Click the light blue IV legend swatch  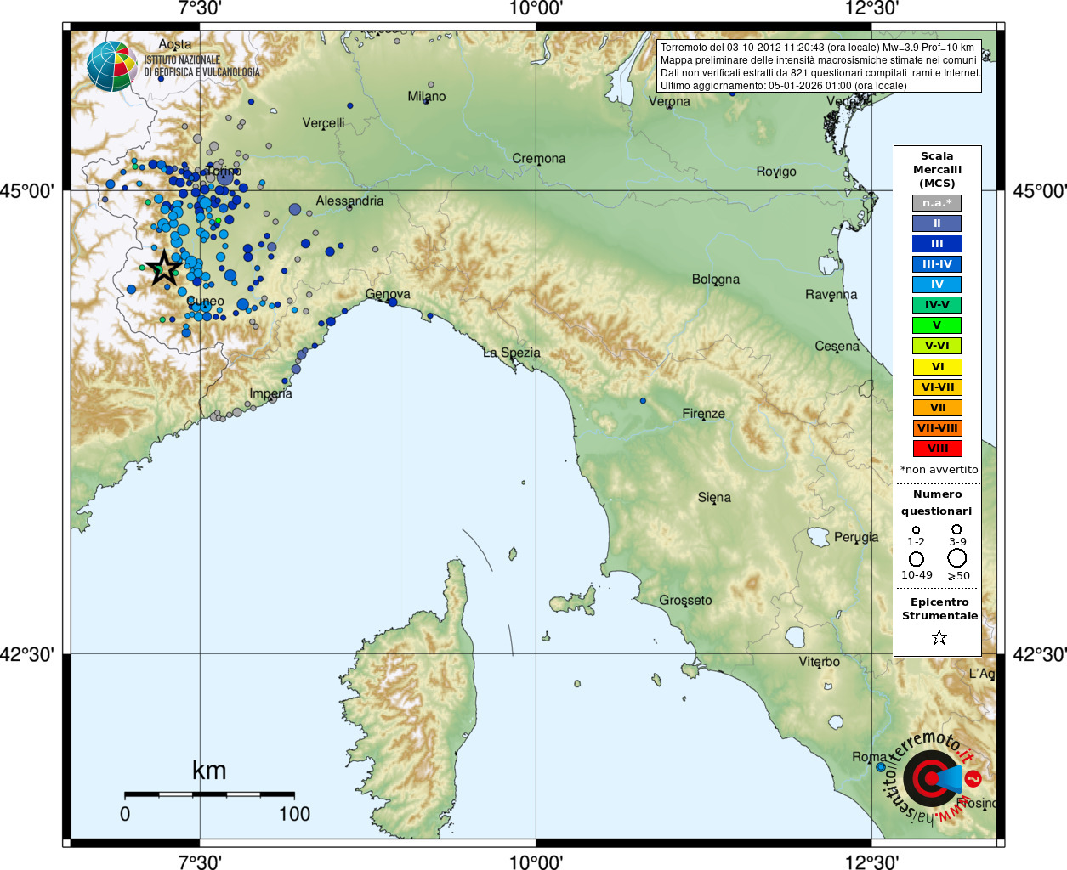pyautogui.click(x=937, y=285)
